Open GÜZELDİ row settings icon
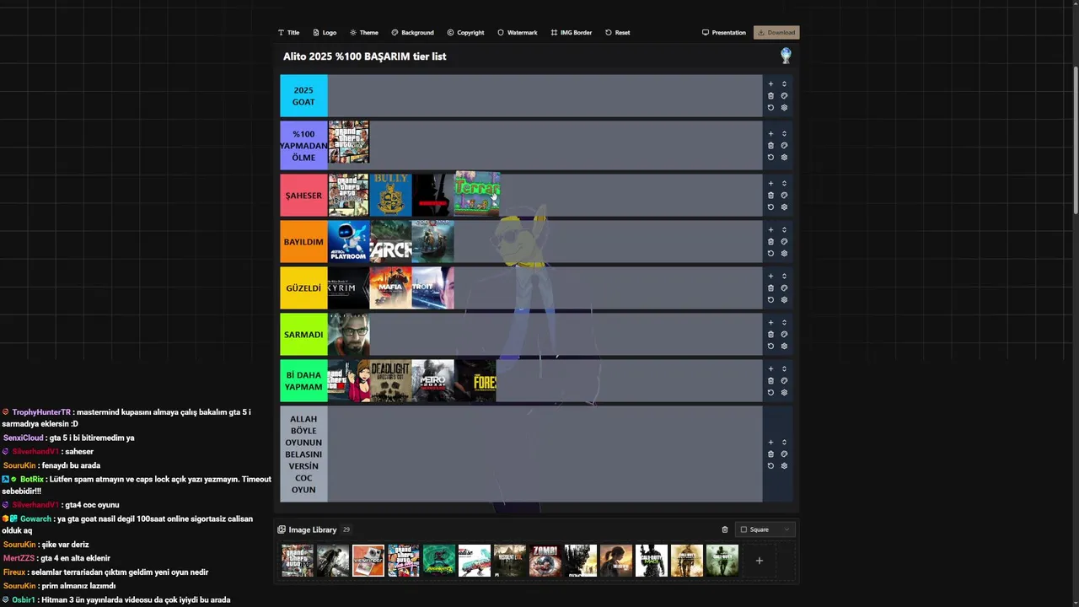 click(784, 300)
